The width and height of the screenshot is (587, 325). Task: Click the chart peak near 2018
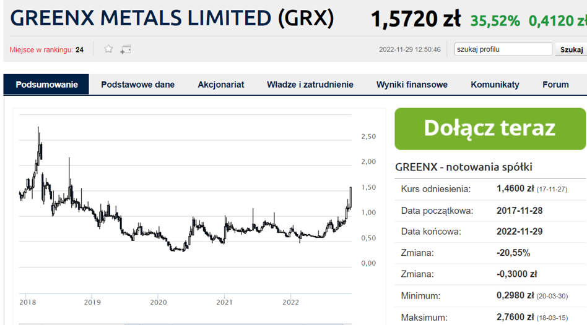point(38,129)
